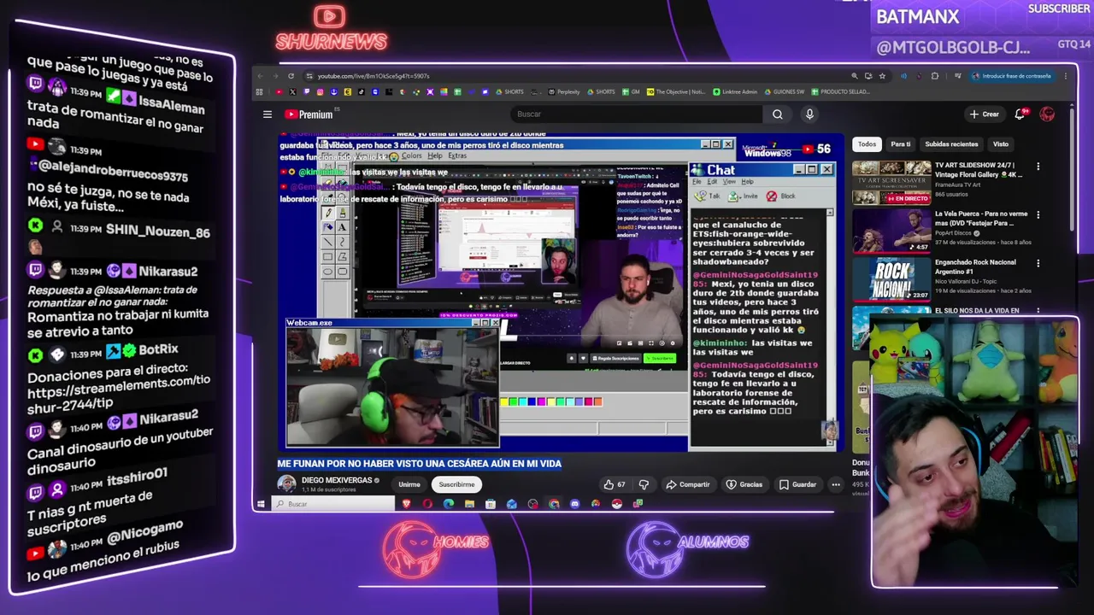Open DIEGO MEXIVERGAS channel name
The width and height of the screenshot is (1094, 615).
tap(337, 480)
